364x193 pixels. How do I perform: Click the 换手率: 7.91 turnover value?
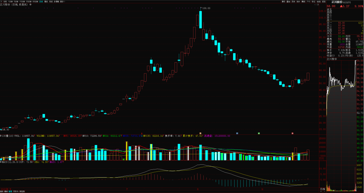point(173,136)
